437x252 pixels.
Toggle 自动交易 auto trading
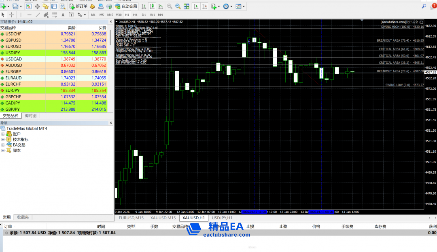(x=126, y=6)
